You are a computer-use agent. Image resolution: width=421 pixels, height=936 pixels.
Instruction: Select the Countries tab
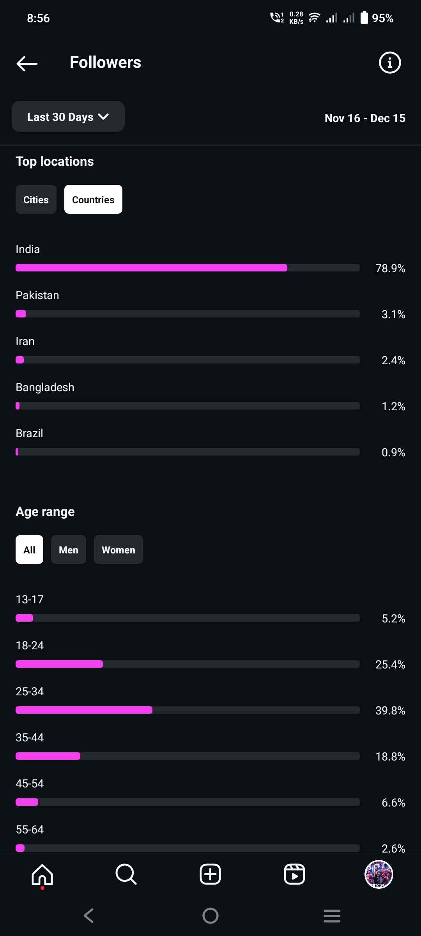click(x=93, y=200)
